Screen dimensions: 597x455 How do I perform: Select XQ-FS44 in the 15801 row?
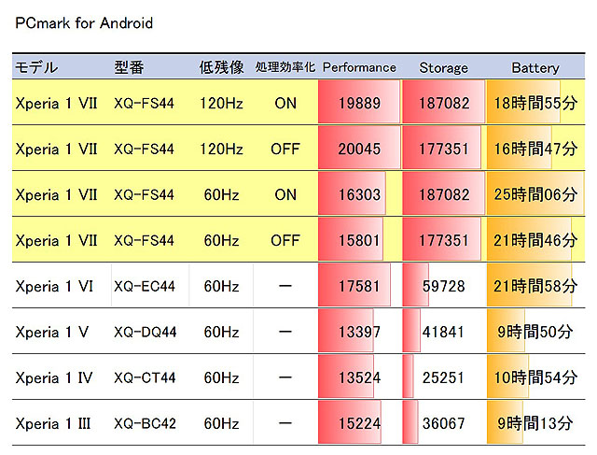point(144,240)
